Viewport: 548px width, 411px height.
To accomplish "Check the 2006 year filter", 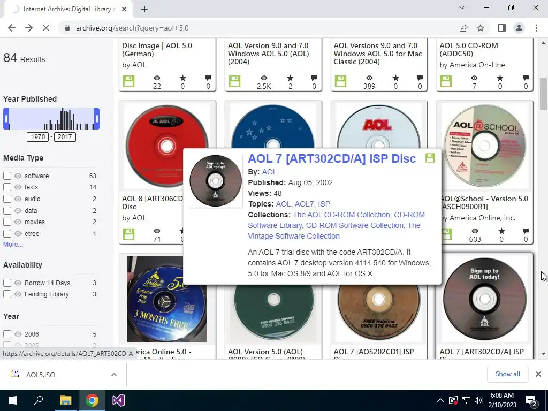I will [7, 334].
